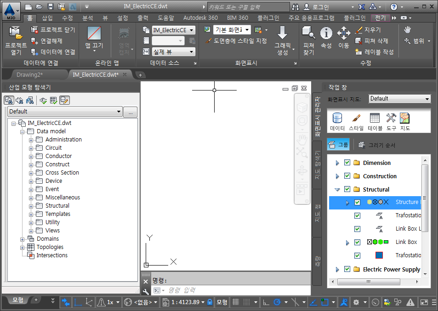The width and height of the screenshot is (438, 311).
Task: Toggle online map with 맵 끄기 icon
Action: point(94,33)
